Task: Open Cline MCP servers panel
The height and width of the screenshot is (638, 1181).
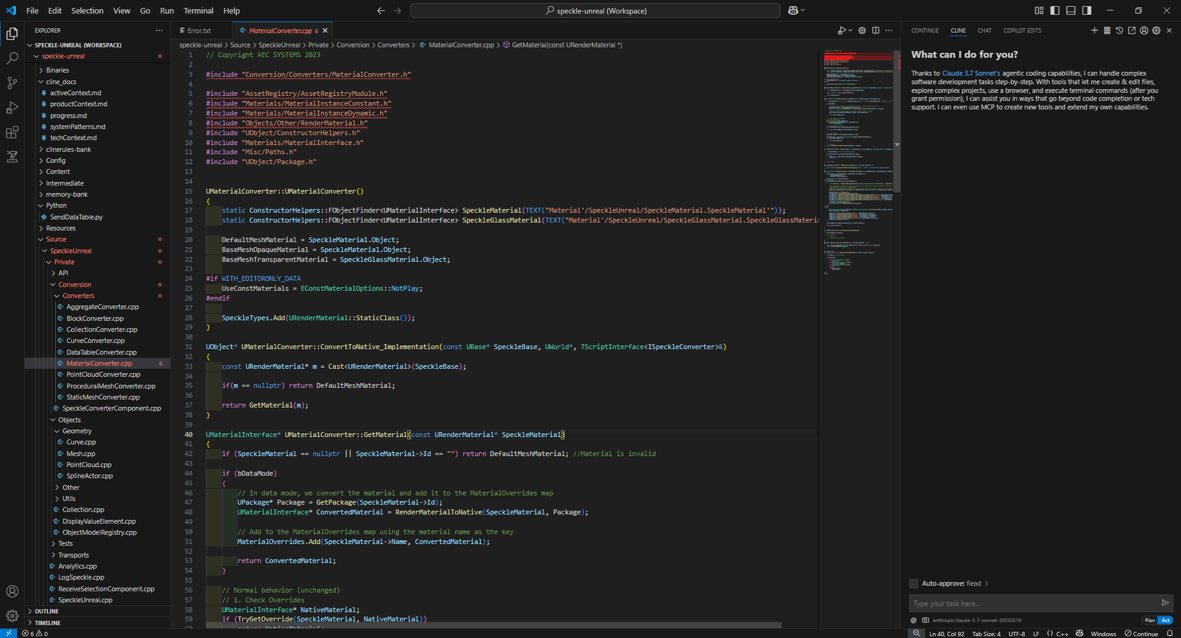Action: [1107, 30]
